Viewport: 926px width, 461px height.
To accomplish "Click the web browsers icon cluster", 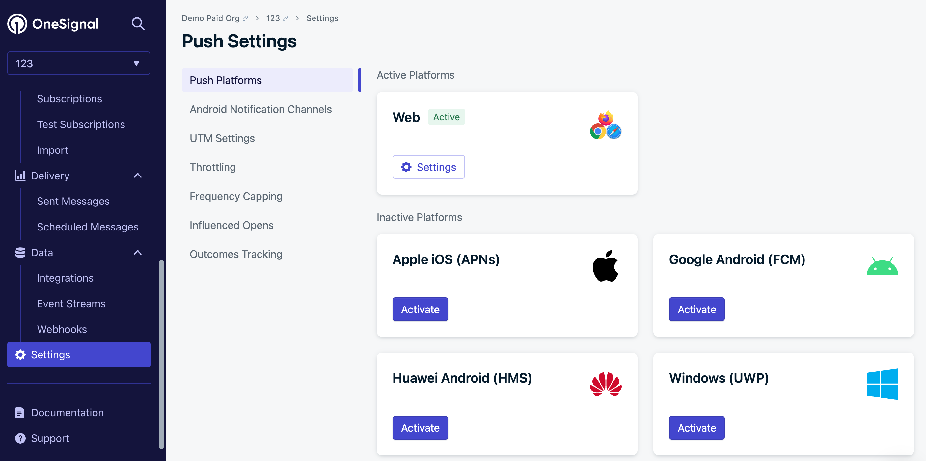I will click(605, 125).
